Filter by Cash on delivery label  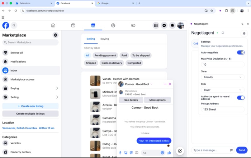(112, 63)
